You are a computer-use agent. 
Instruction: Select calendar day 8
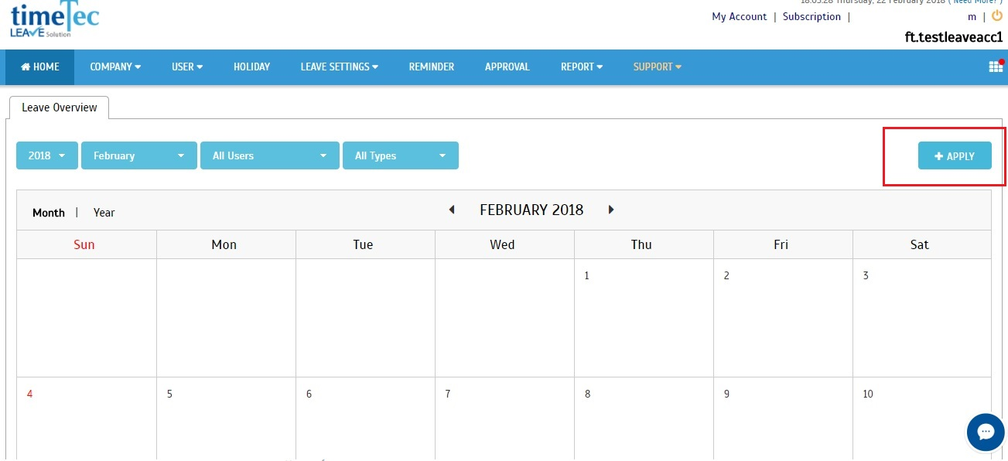(644, 418)
